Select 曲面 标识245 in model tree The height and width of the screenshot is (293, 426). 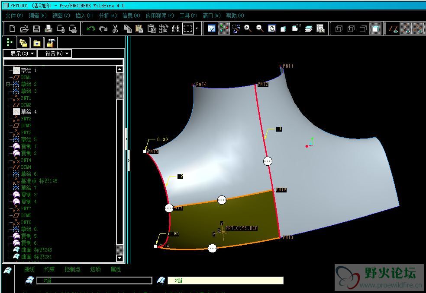click(32, 250)
